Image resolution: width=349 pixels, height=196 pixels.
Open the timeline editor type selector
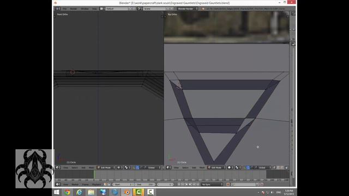(x=58, y=185)
